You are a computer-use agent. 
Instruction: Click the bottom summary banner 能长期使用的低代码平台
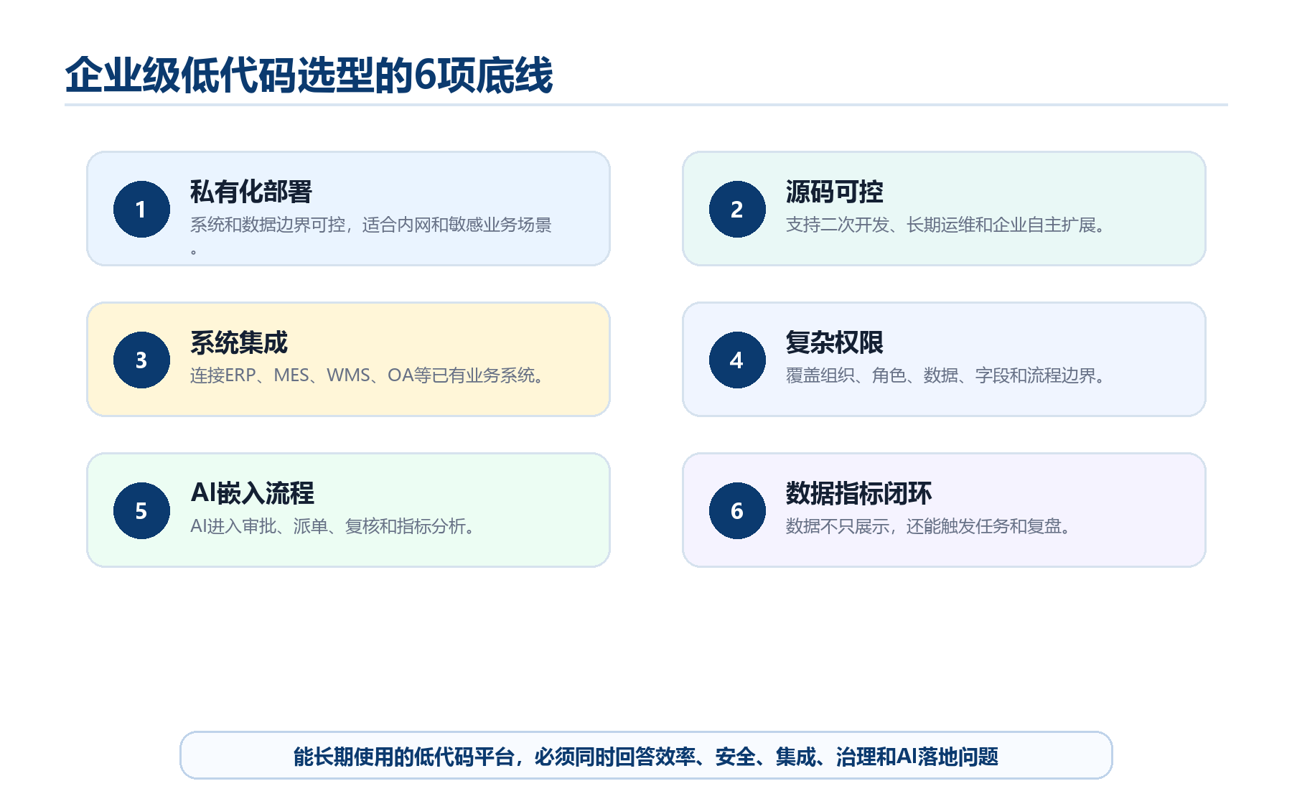[646, 756]
